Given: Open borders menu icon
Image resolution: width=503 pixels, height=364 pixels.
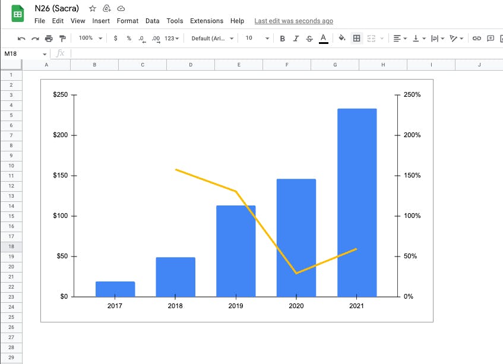Looking at the screenshot, I should [x=356, y=38].
